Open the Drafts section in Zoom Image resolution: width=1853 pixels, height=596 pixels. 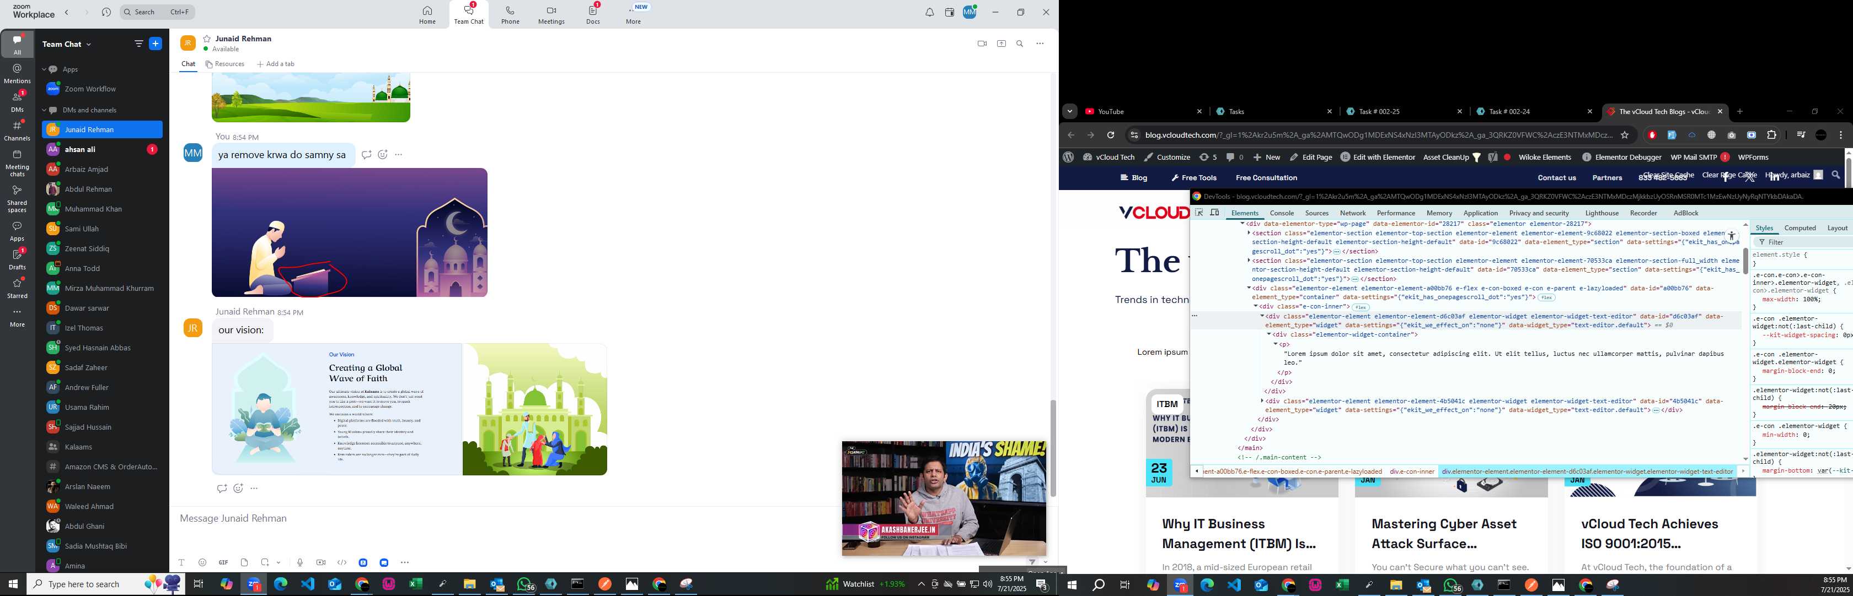pos(17,259)
